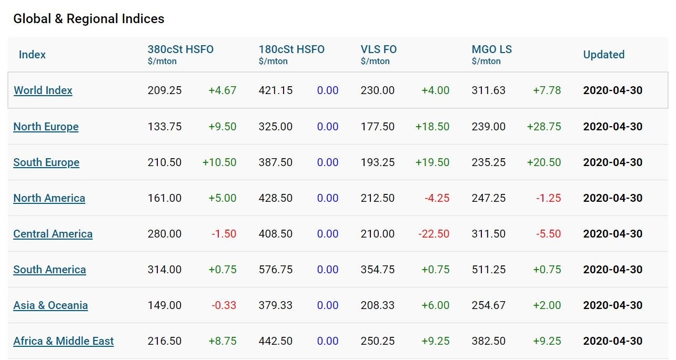Select South America 180cSt price 576.75

(276, 270)
